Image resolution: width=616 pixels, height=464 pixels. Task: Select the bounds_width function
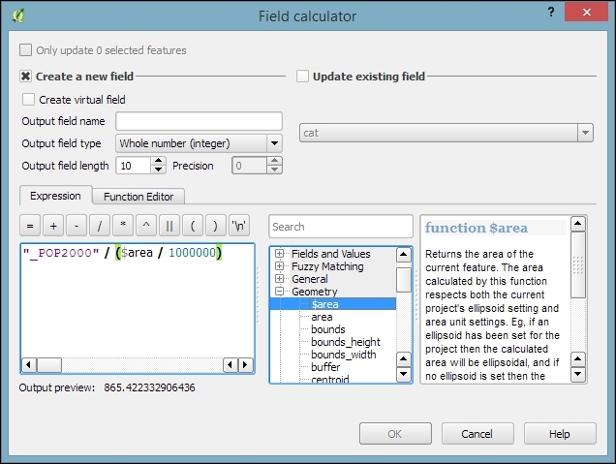(344, 355)
